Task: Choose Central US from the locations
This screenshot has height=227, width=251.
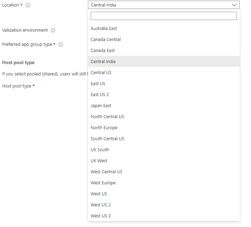Action: coord(101,73)
